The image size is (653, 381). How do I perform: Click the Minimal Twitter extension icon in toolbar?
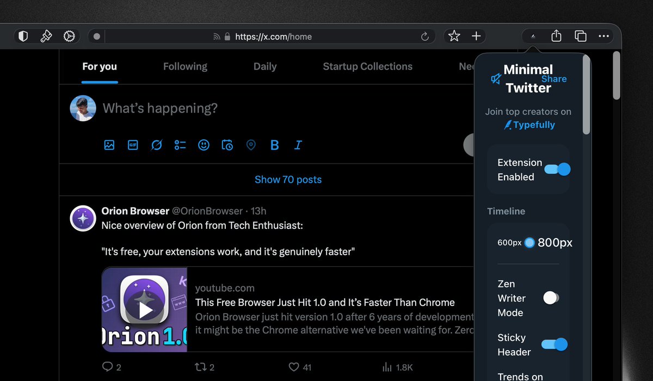[x=534, y=36]
